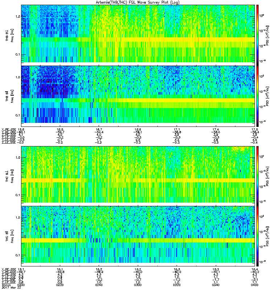272x290 pixels.
Task: Click the 'PSD [nT²/Hz]' label of THC B∥ color bar
Action: point(267,236)
